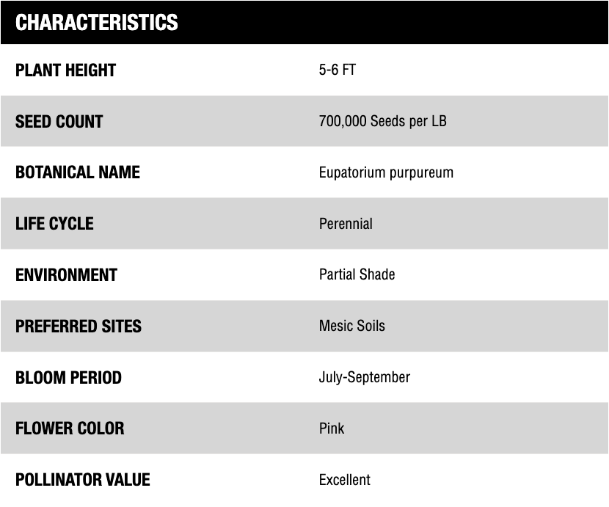Select the Pink flower color value
Screen dimensions: 609x507
tap(332, 428)
